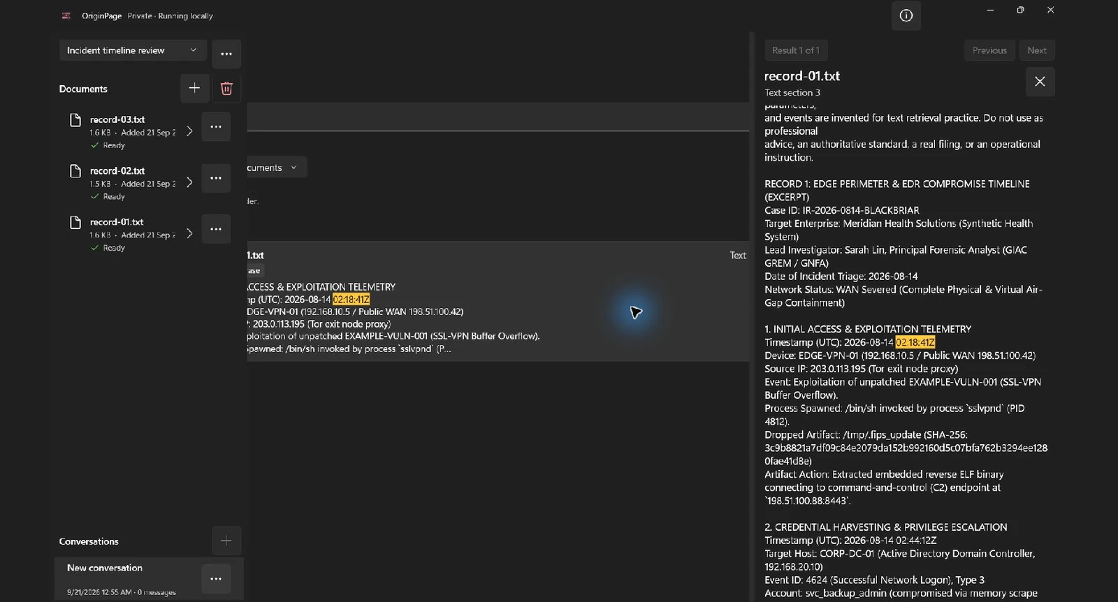Close the record-01.txt preview panel
The height and width of the screenshot is (602, 1118).
[x=1040, y=82]
